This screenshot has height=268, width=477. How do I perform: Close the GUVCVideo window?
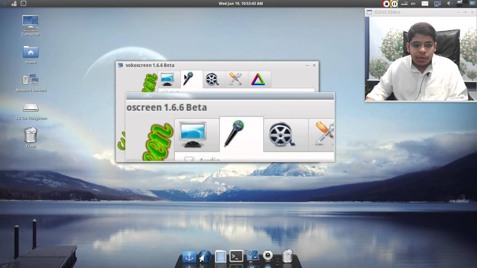click(472, 12)
